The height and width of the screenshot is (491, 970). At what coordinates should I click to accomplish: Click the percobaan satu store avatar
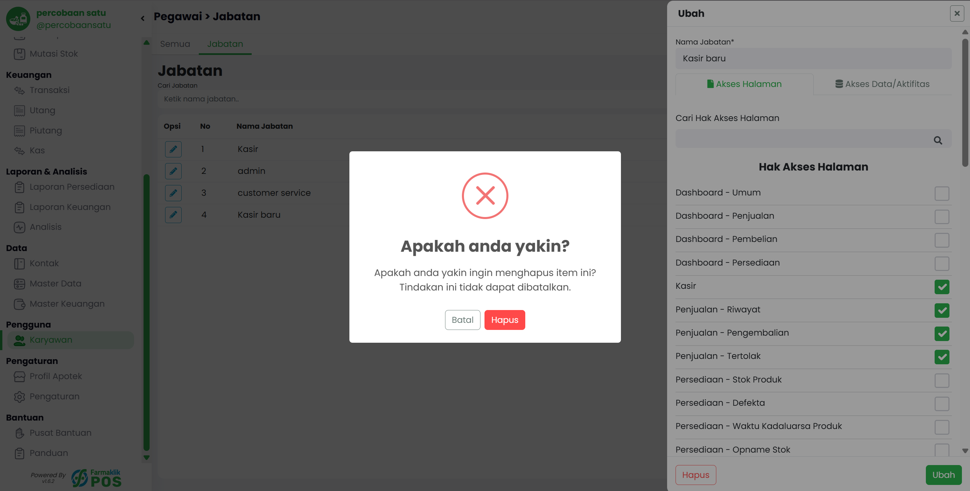coord(18,19)
